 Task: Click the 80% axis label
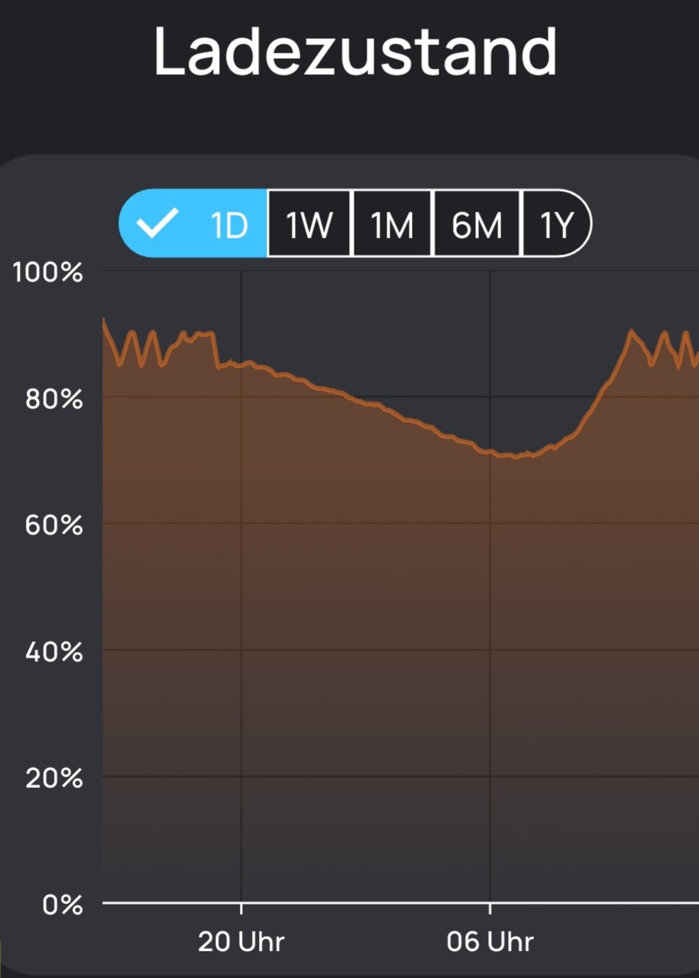(x=53, y=398)
